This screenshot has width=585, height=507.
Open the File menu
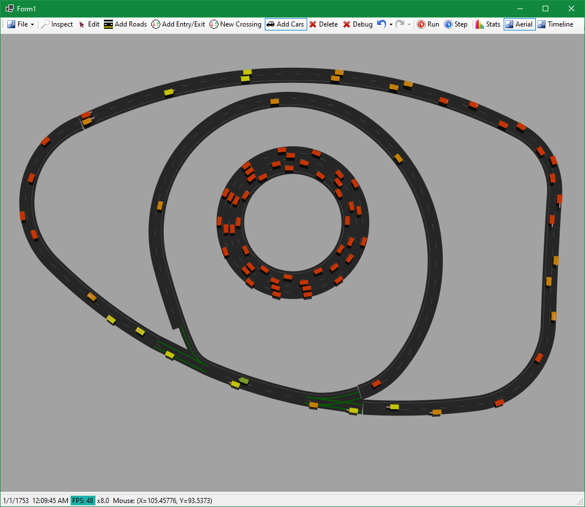click(20, 24)
